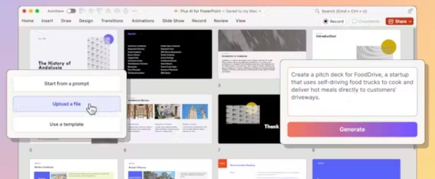Choose Use a template
The image size is (435, 179).
(x=67, y=124)
